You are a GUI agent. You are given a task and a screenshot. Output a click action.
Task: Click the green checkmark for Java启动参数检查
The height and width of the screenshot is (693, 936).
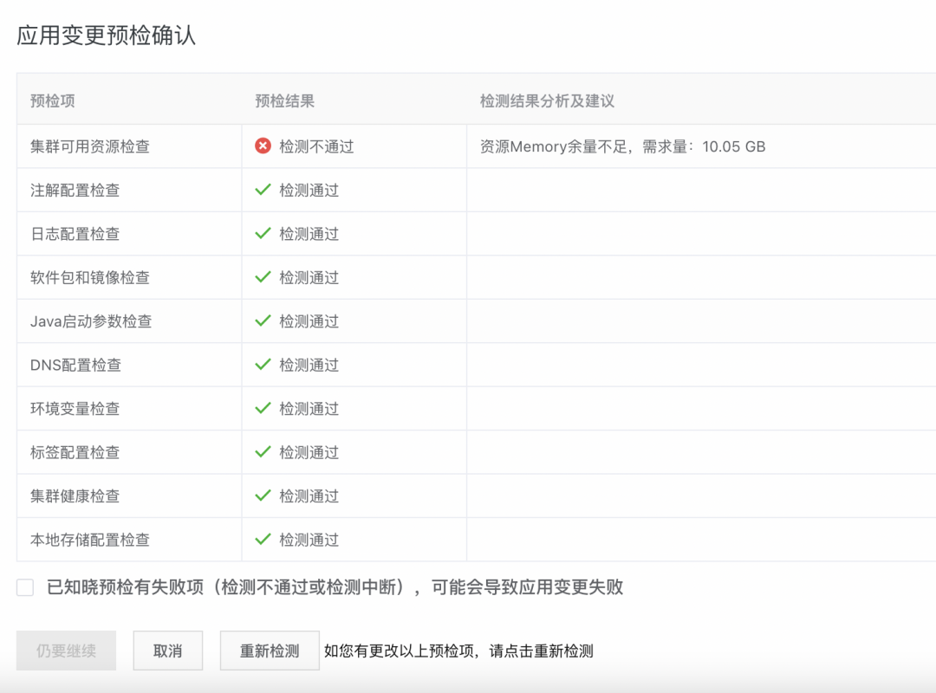tap(263, 321)
